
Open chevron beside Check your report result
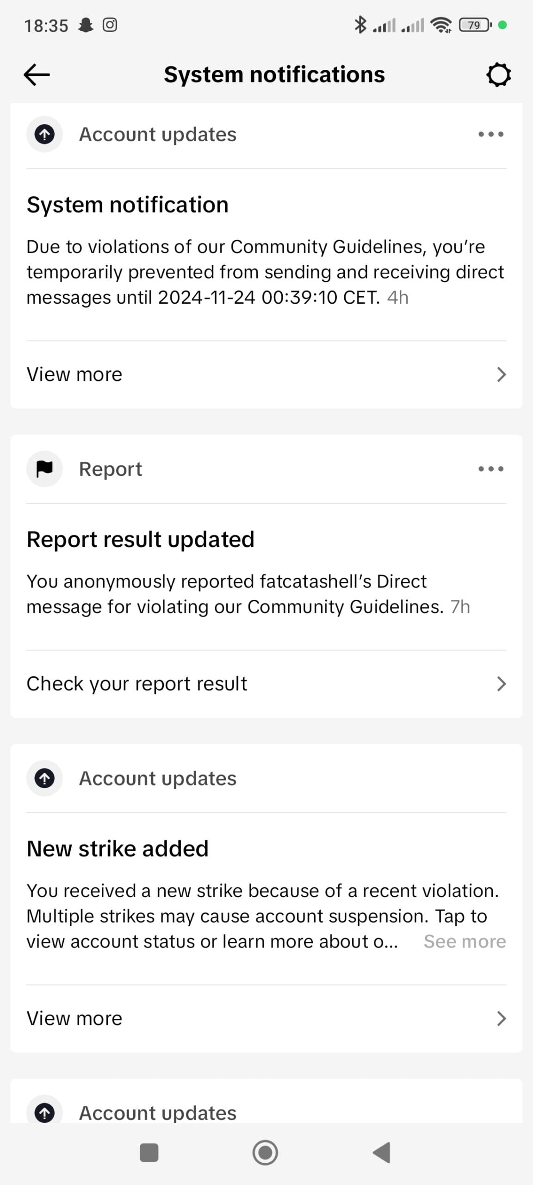click(501, 684)
